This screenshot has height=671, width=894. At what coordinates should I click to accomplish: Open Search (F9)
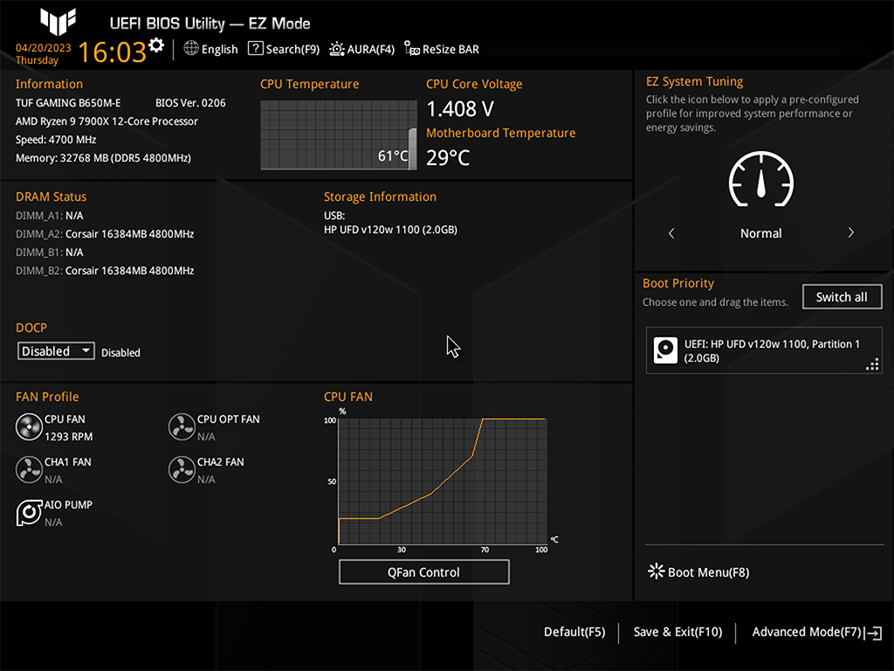click(x=284, y=49)
